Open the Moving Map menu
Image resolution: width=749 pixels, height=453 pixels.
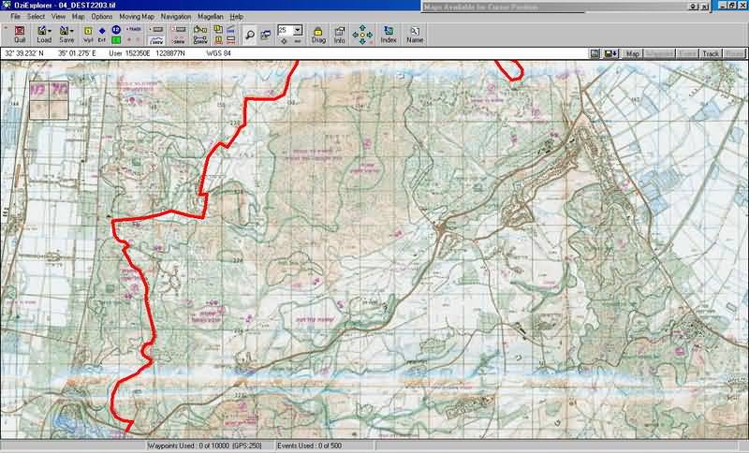[x=136, y=17]
